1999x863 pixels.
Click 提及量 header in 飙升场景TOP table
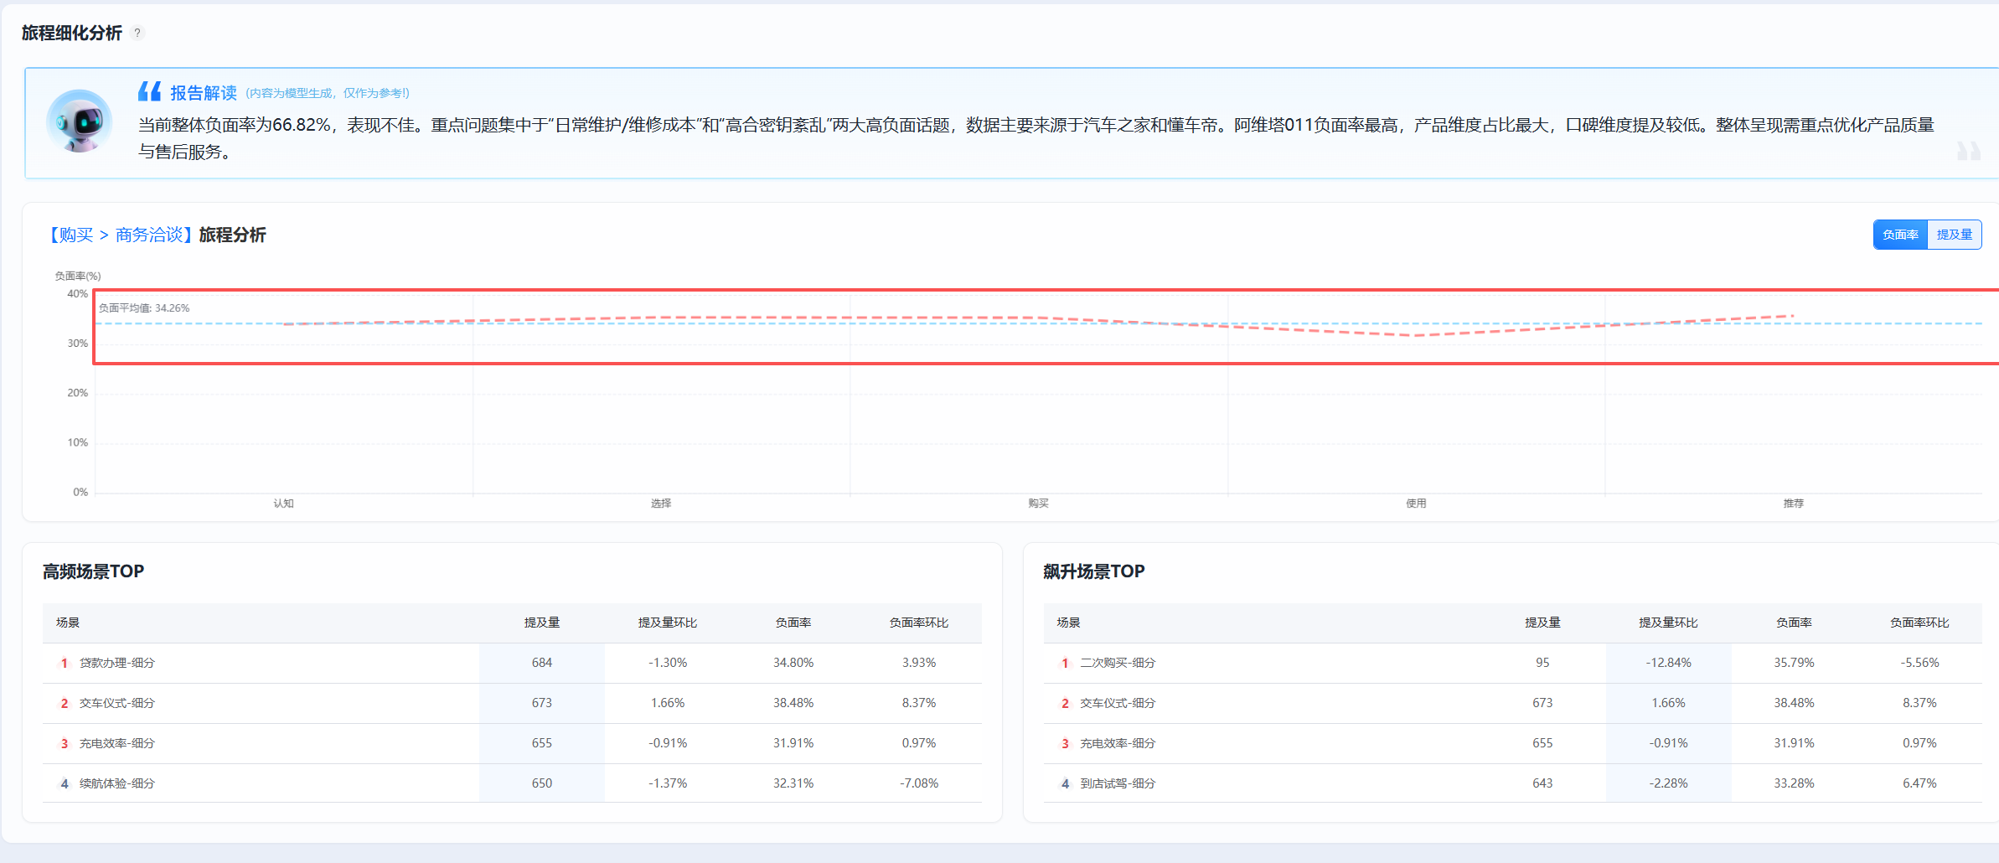[1542, 623]
